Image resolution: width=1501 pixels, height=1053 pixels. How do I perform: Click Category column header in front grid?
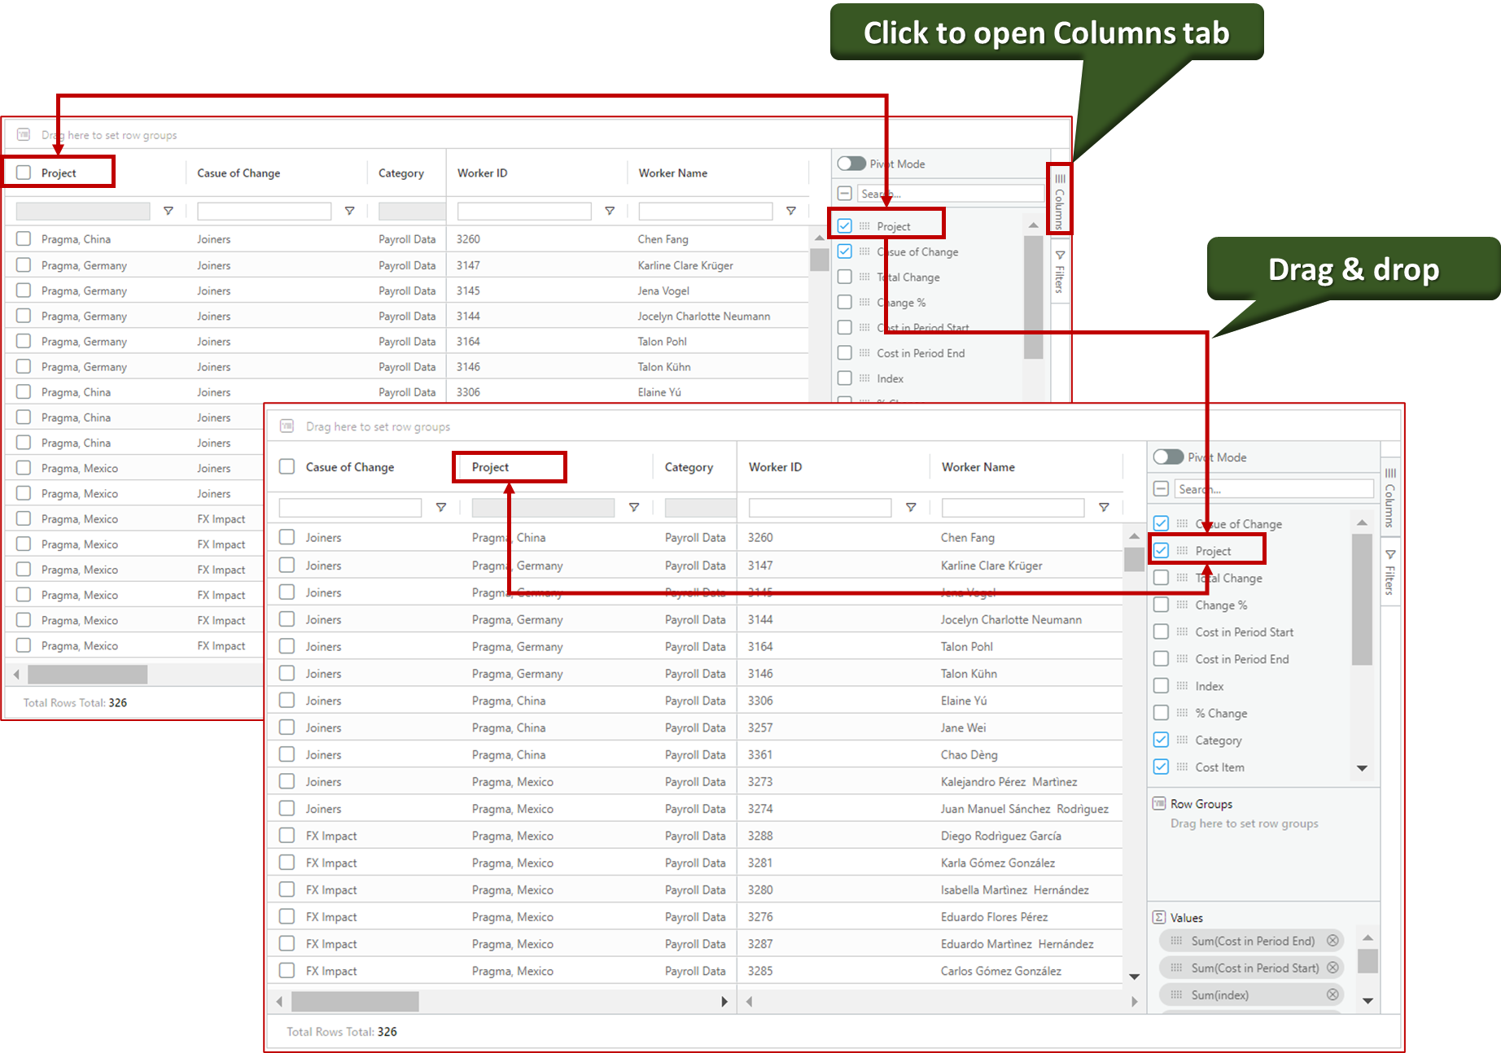(689, 467)
